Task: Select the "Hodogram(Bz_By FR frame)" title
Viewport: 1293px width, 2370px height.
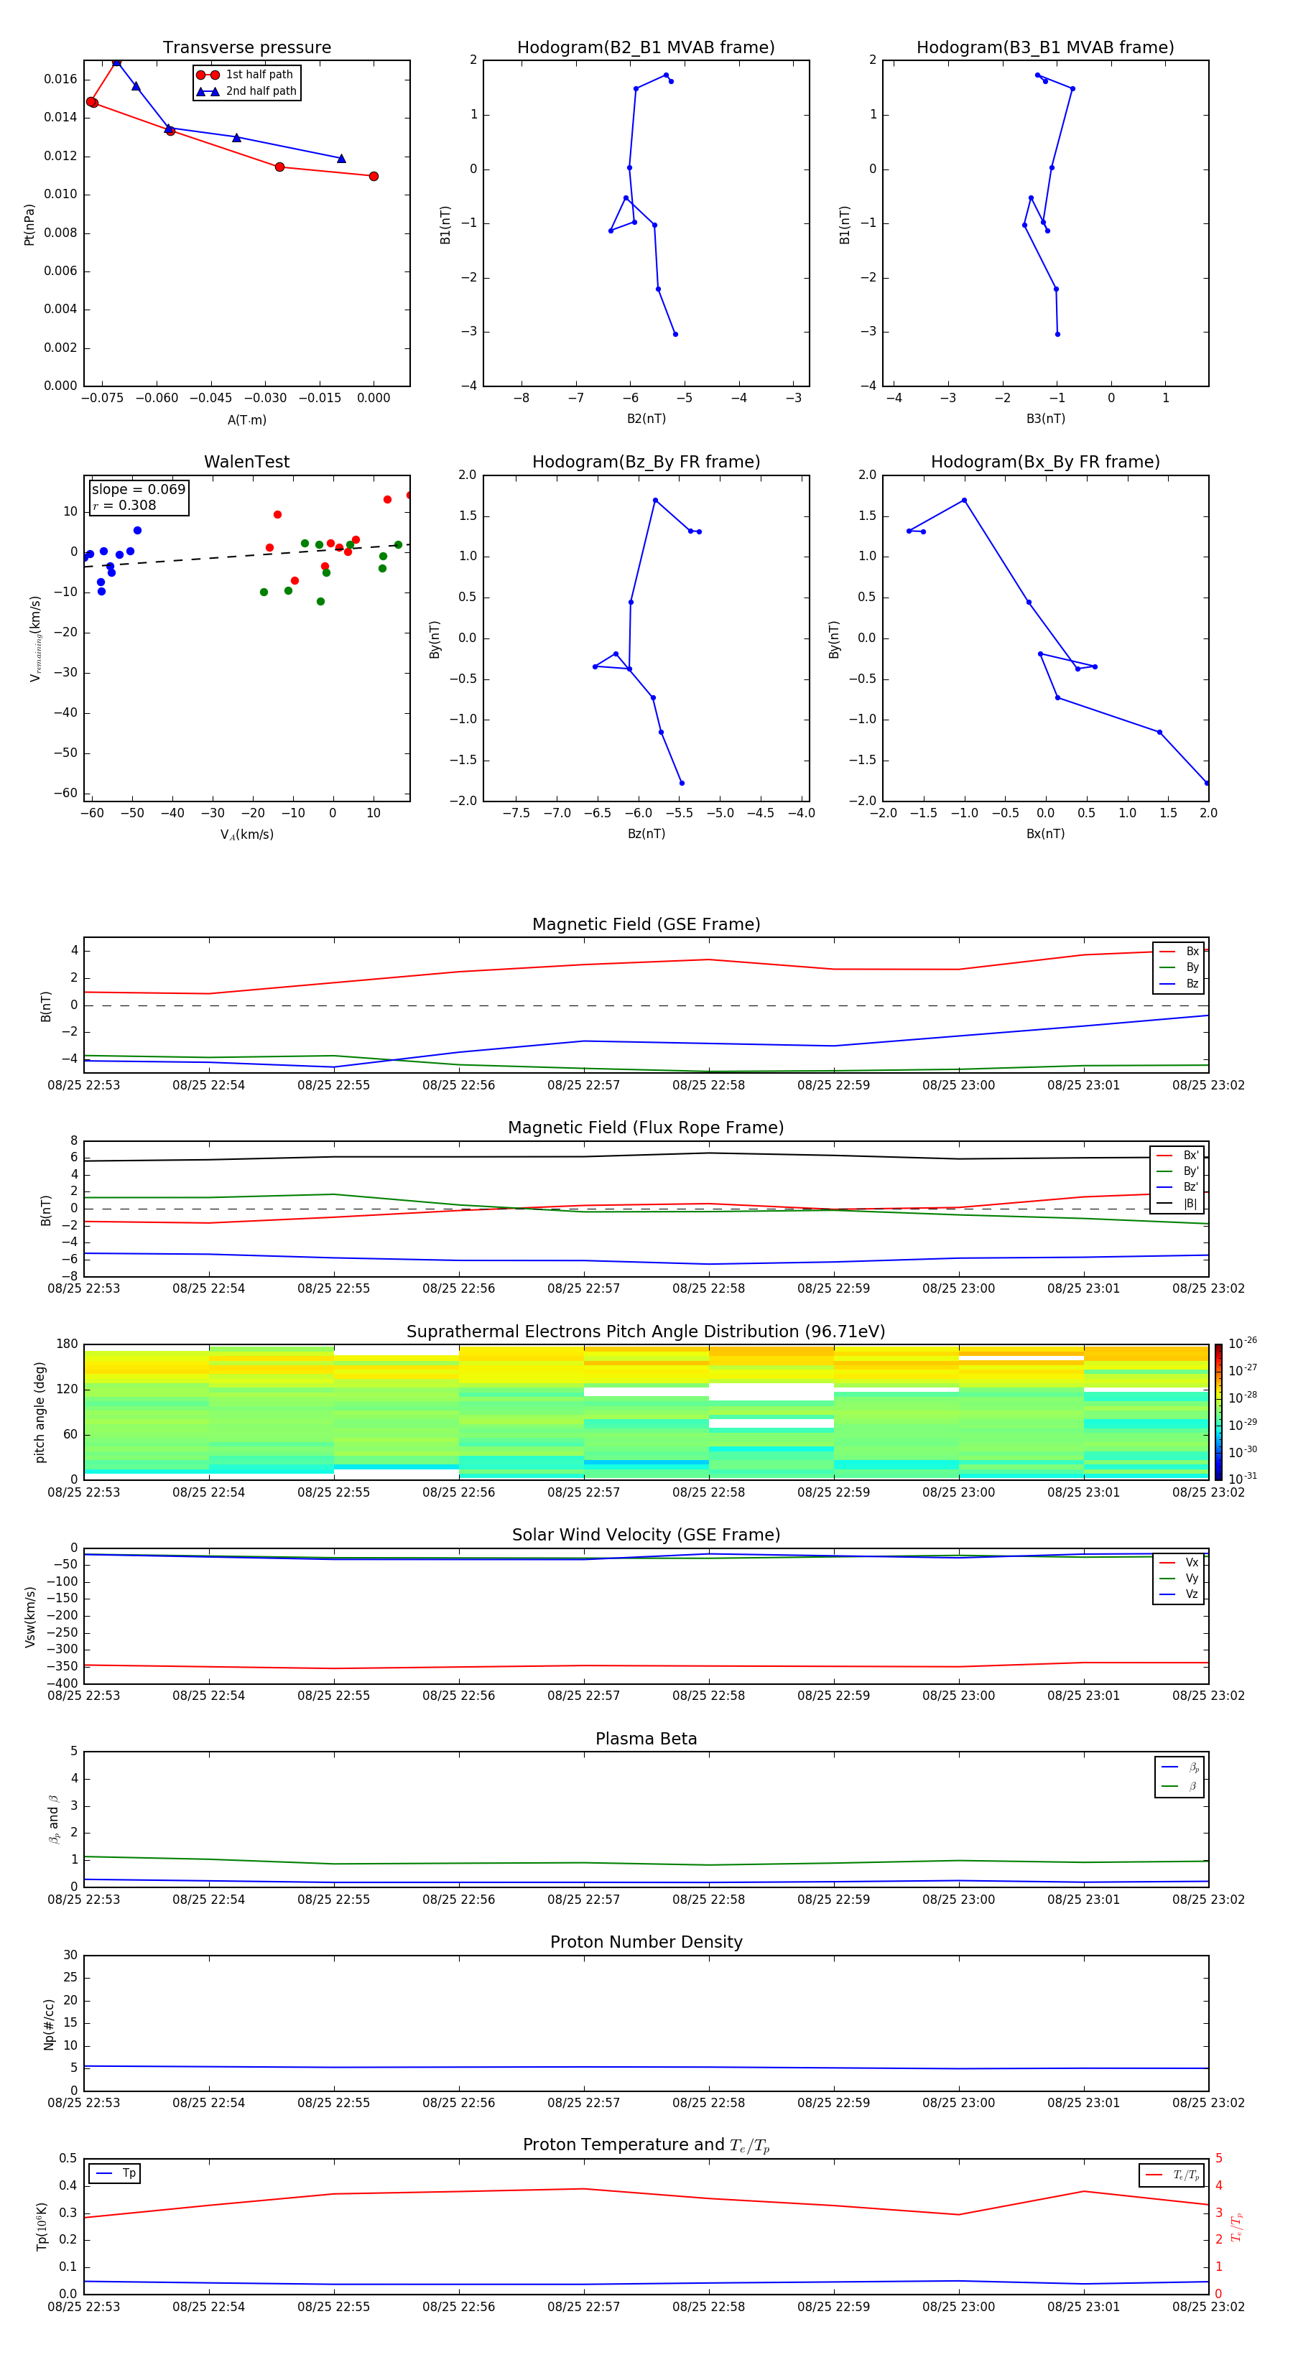Action: (646, 462)
